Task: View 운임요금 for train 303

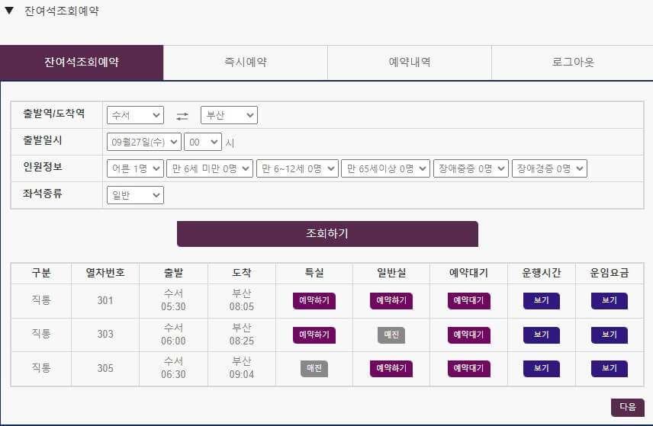Action: (x=610, y=335)
